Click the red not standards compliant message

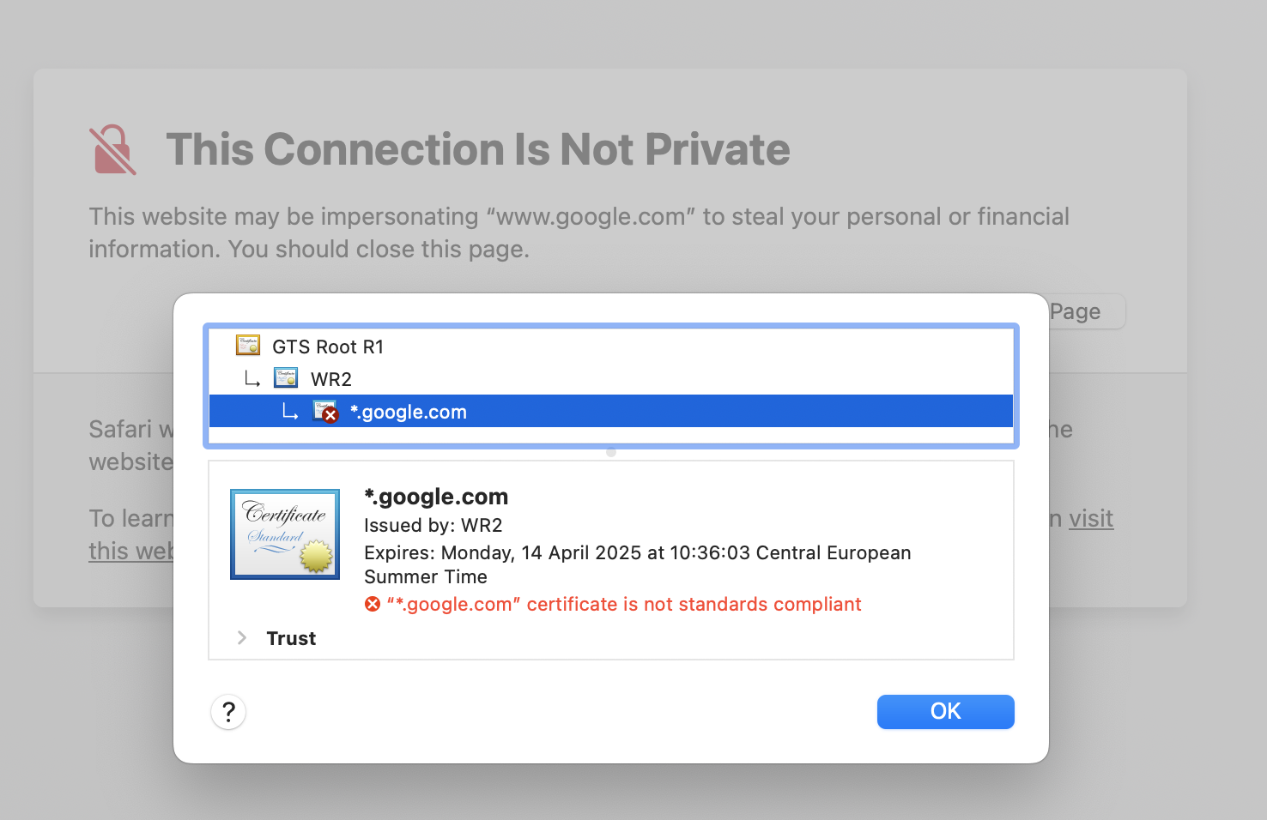coord(624,605)
